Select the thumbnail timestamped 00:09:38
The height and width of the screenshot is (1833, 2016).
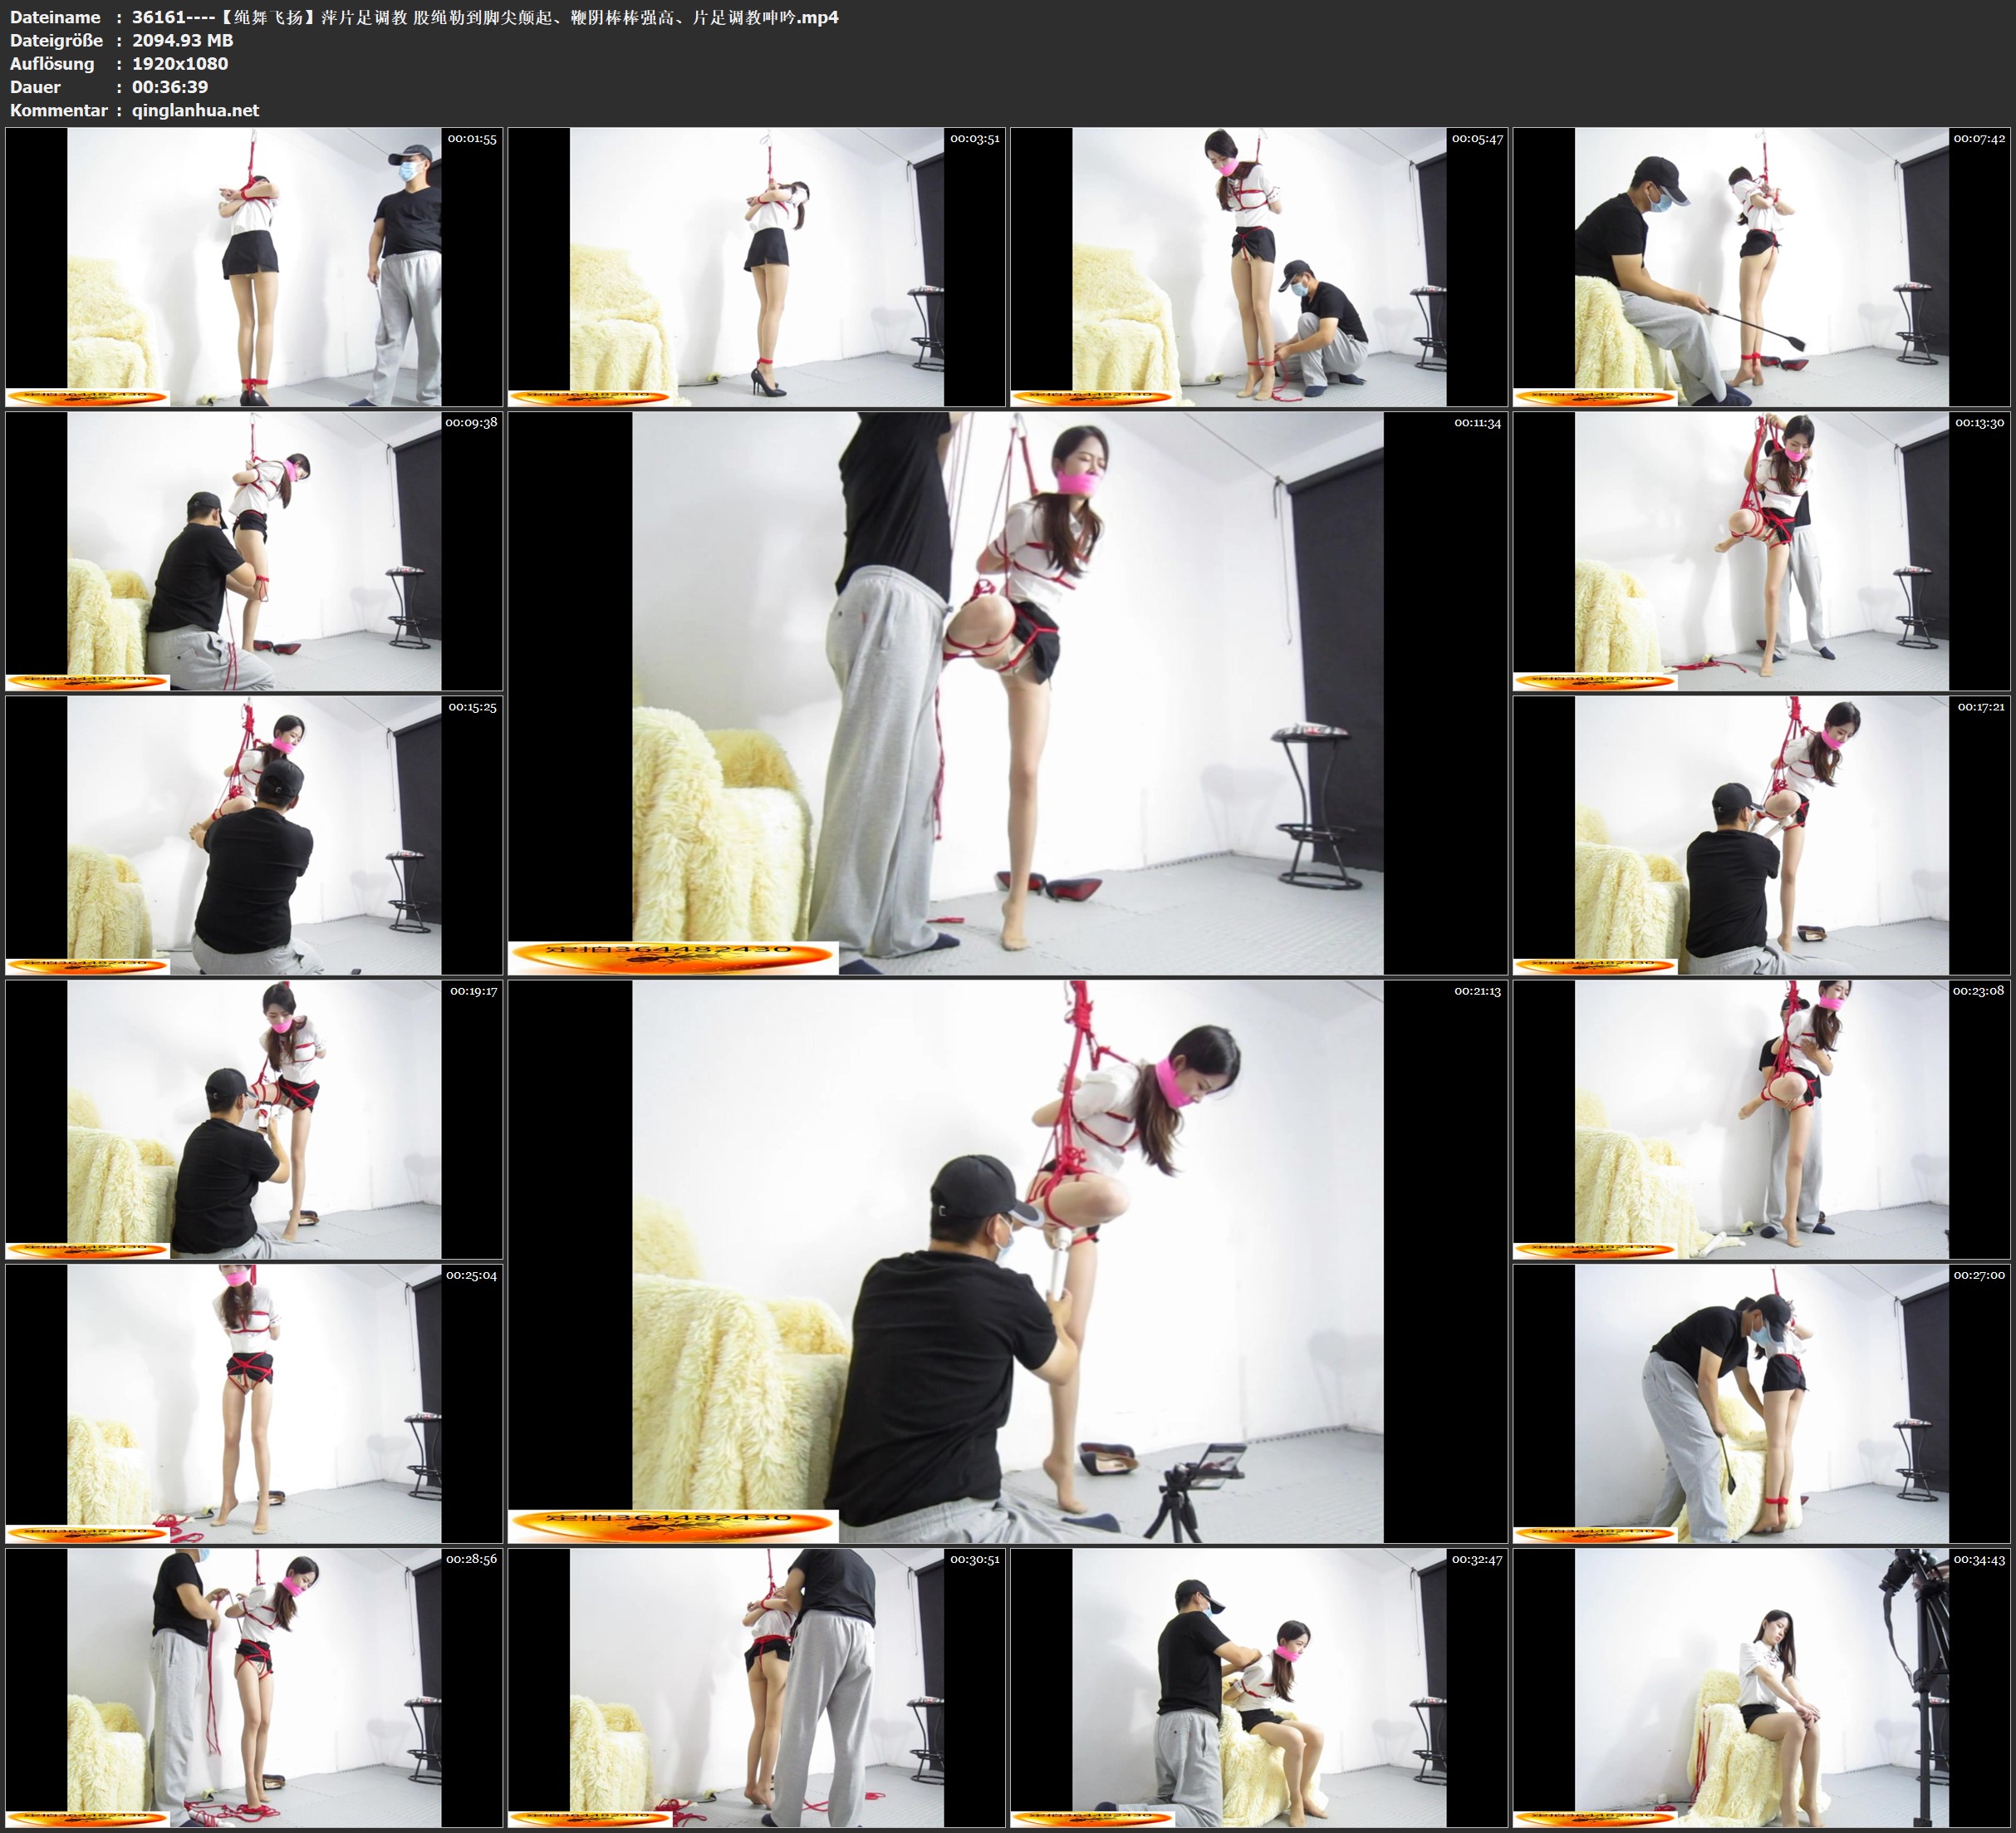click(x=254, y=550)
